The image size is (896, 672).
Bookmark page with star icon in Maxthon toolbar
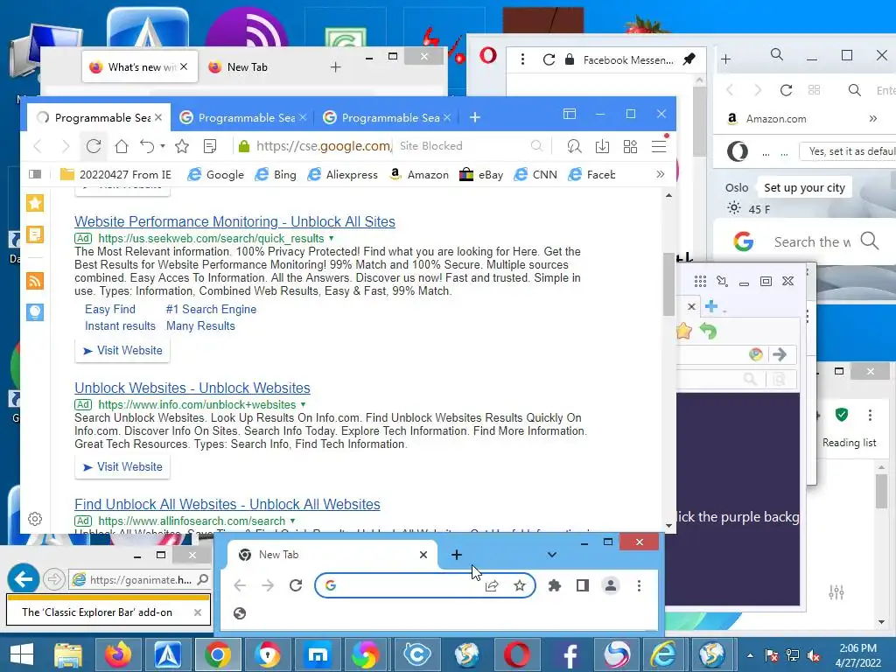coord(182,146)
